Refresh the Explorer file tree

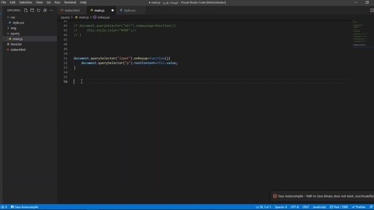click(x=39, y=10)
